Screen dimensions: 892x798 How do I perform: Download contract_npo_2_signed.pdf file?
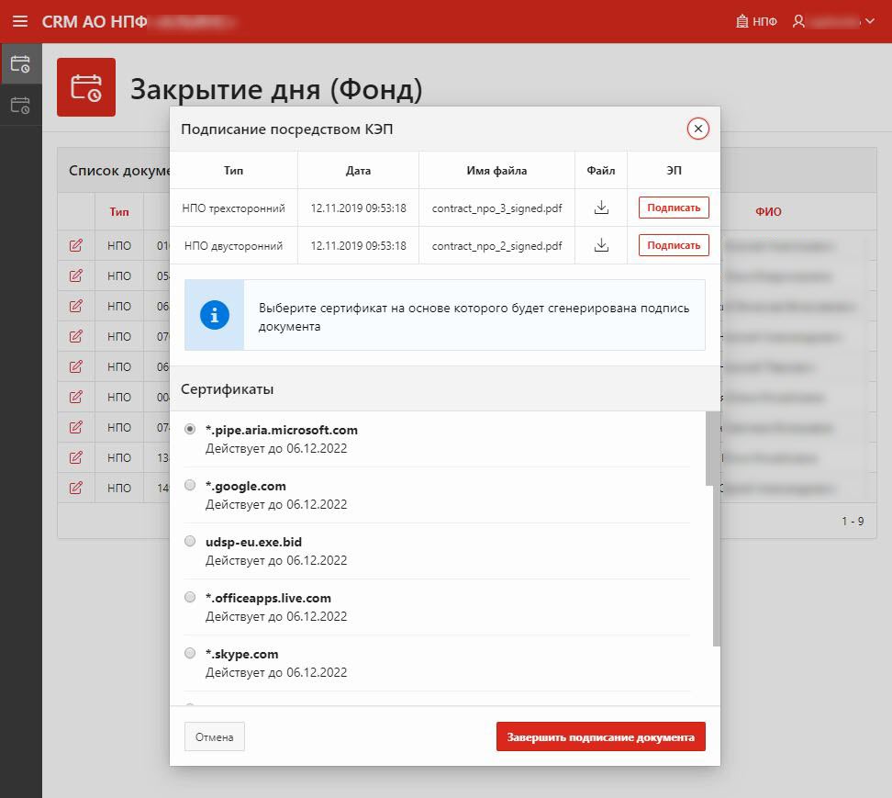(601, 245)
